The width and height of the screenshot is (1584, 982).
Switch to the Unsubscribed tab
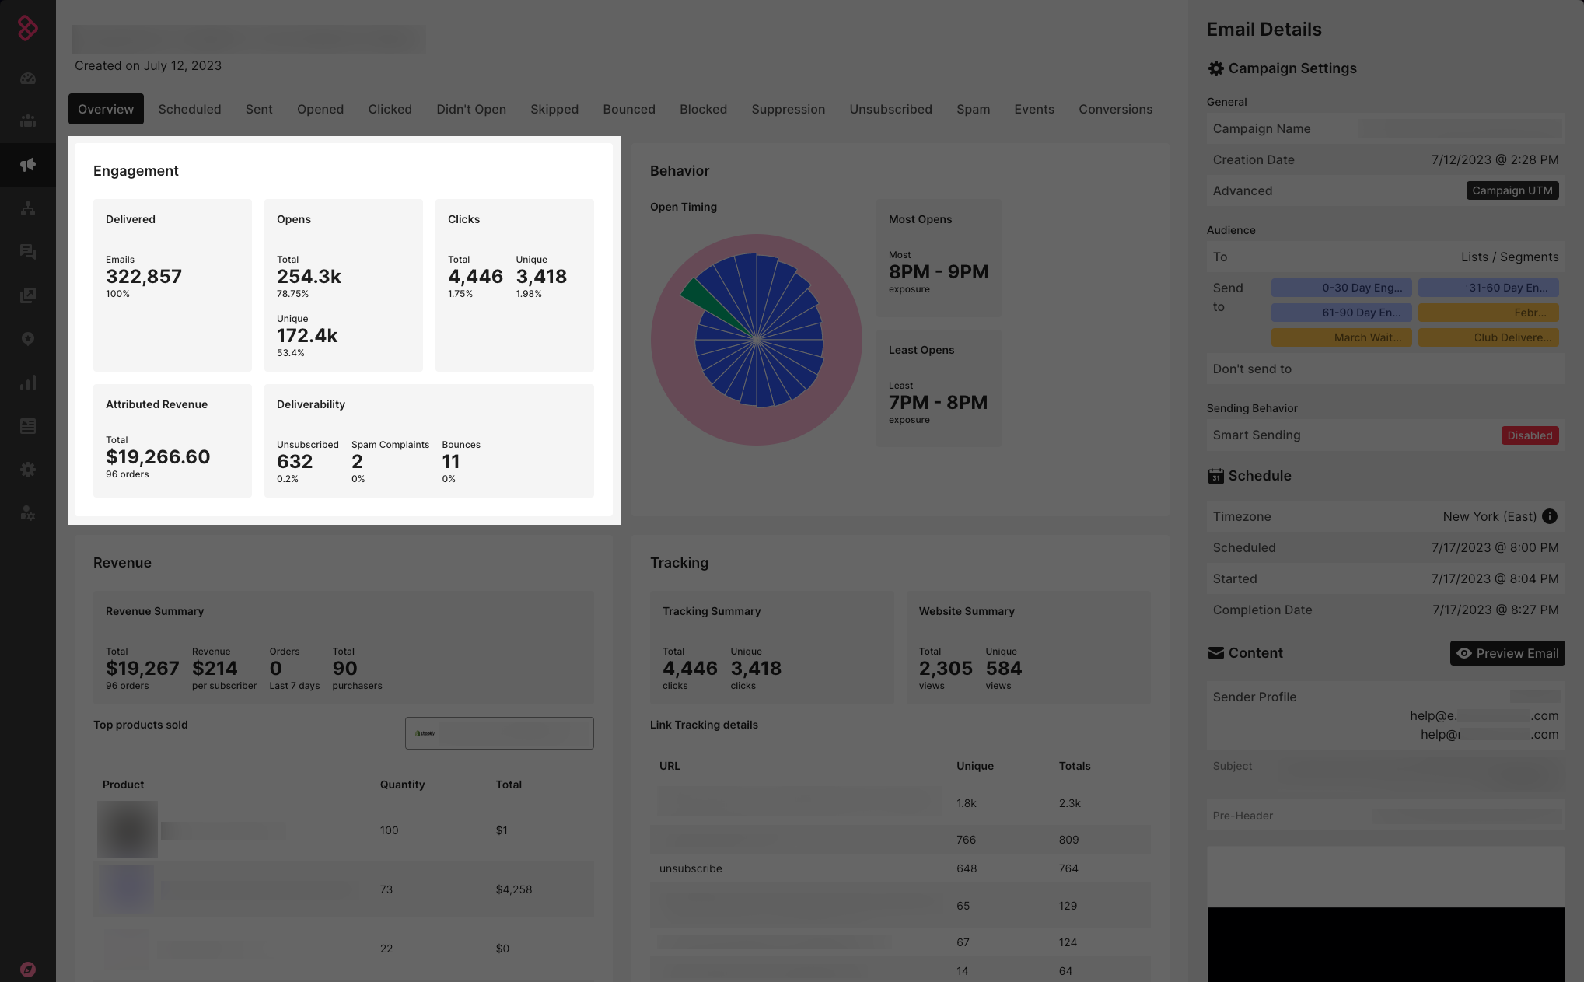tap(890, 109)
